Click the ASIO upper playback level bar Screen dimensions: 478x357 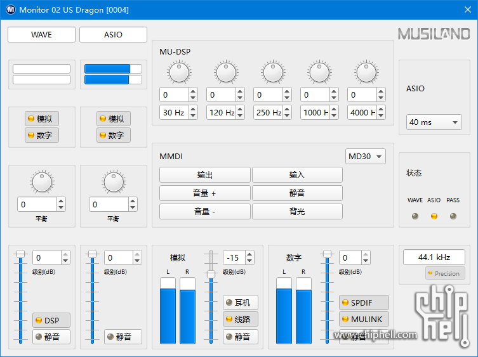[113, 69]
